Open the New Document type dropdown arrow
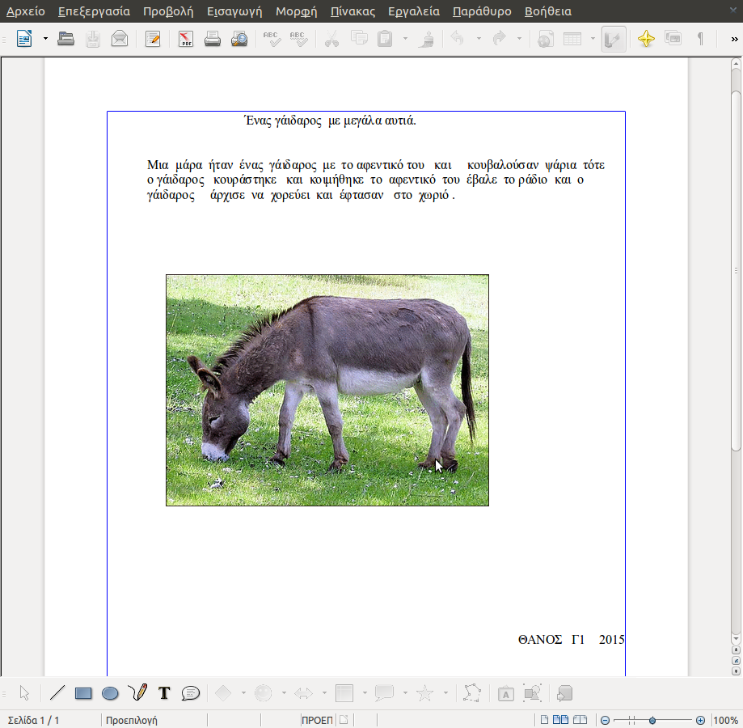 click(x=45, y=38)
